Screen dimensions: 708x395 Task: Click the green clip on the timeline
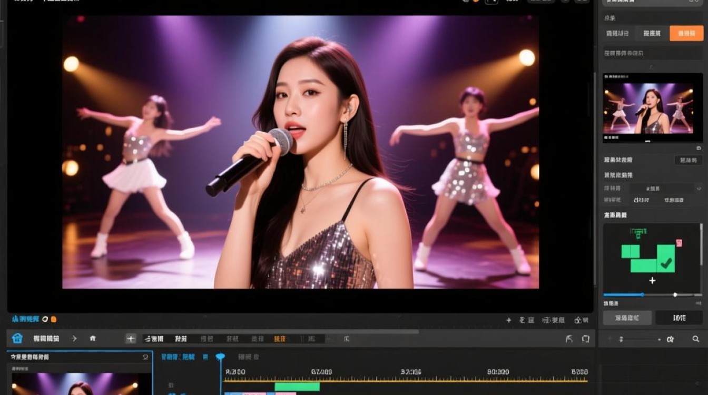[x=297, y=387]
